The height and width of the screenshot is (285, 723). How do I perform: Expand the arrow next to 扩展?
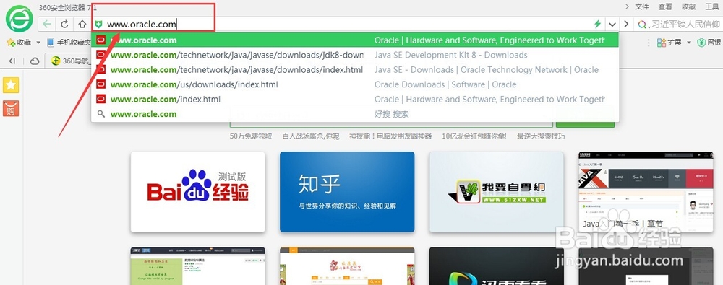(689, 43)
